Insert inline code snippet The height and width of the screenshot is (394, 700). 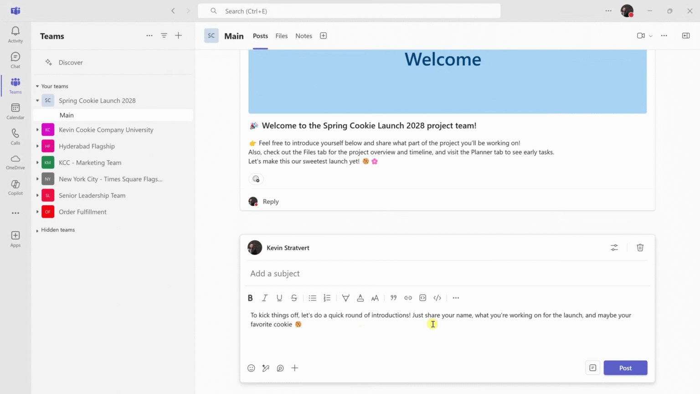click(437, 298)
